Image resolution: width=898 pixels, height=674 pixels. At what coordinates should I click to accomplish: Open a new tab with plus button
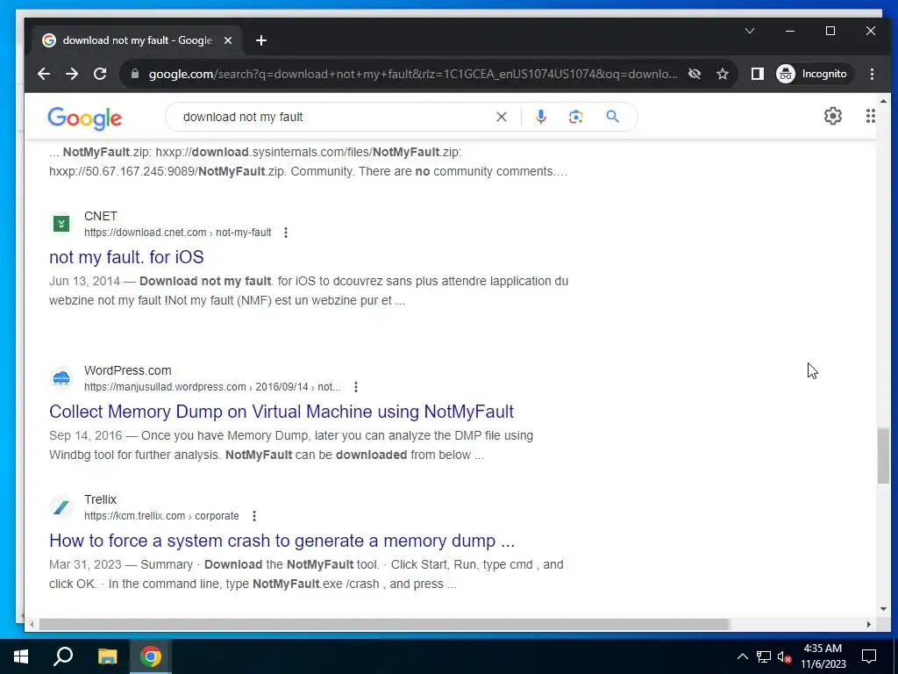pos(261,40)
